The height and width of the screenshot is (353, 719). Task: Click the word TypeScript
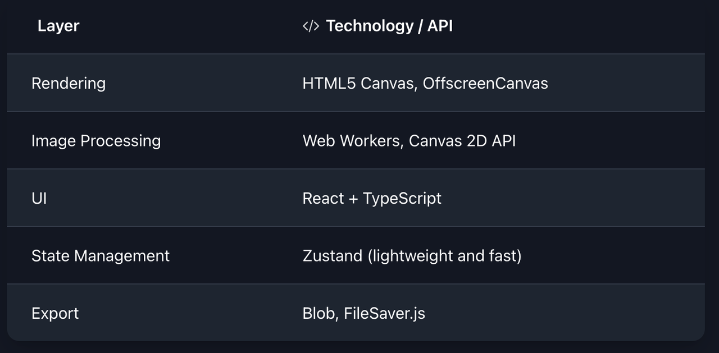point(402,199)
